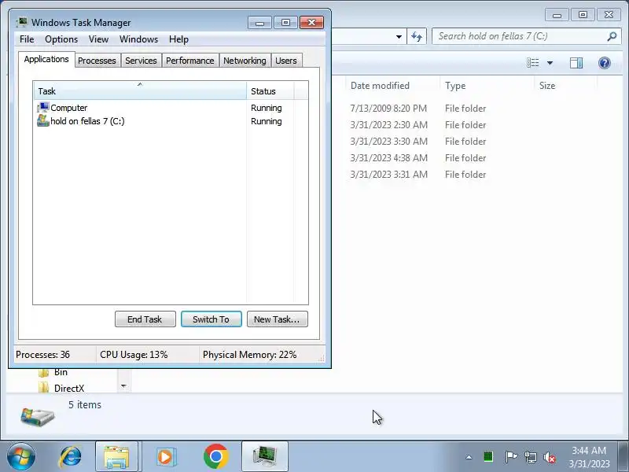Click Physical Memory: 22% in status bar
Screen dimensions: 629x472
249,355
